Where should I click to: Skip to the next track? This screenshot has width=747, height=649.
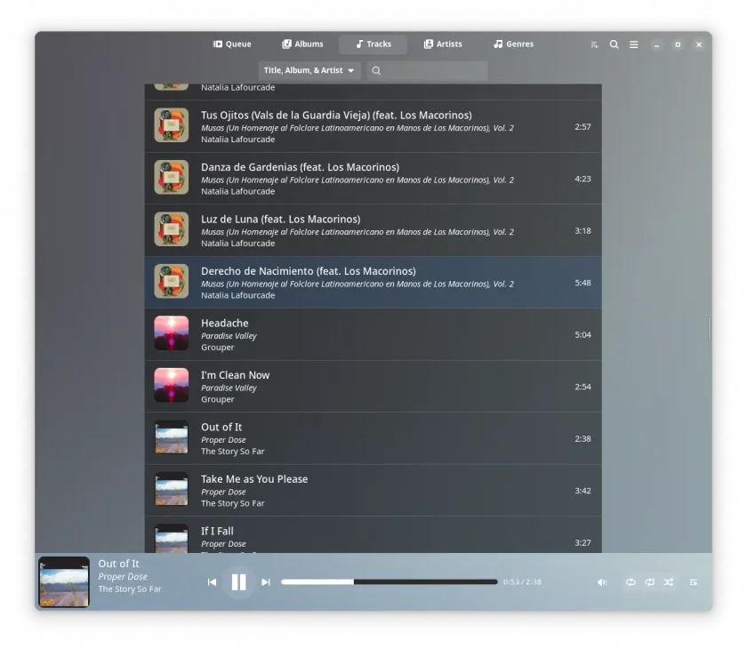pos(265,581)
